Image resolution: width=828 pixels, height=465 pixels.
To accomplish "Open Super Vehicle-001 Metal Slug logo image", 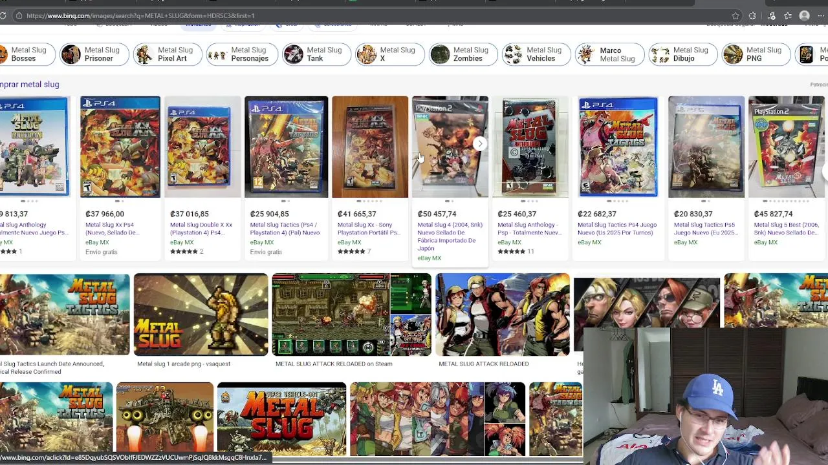I will pos(282,419).
